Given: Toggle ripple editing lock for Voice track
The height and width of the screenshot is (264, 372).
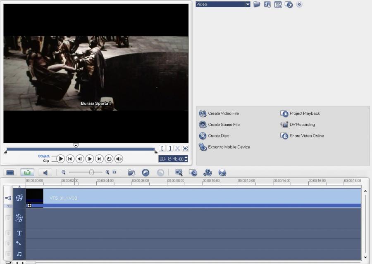Looking at the screenshot, I should click(x=8, y=243).
